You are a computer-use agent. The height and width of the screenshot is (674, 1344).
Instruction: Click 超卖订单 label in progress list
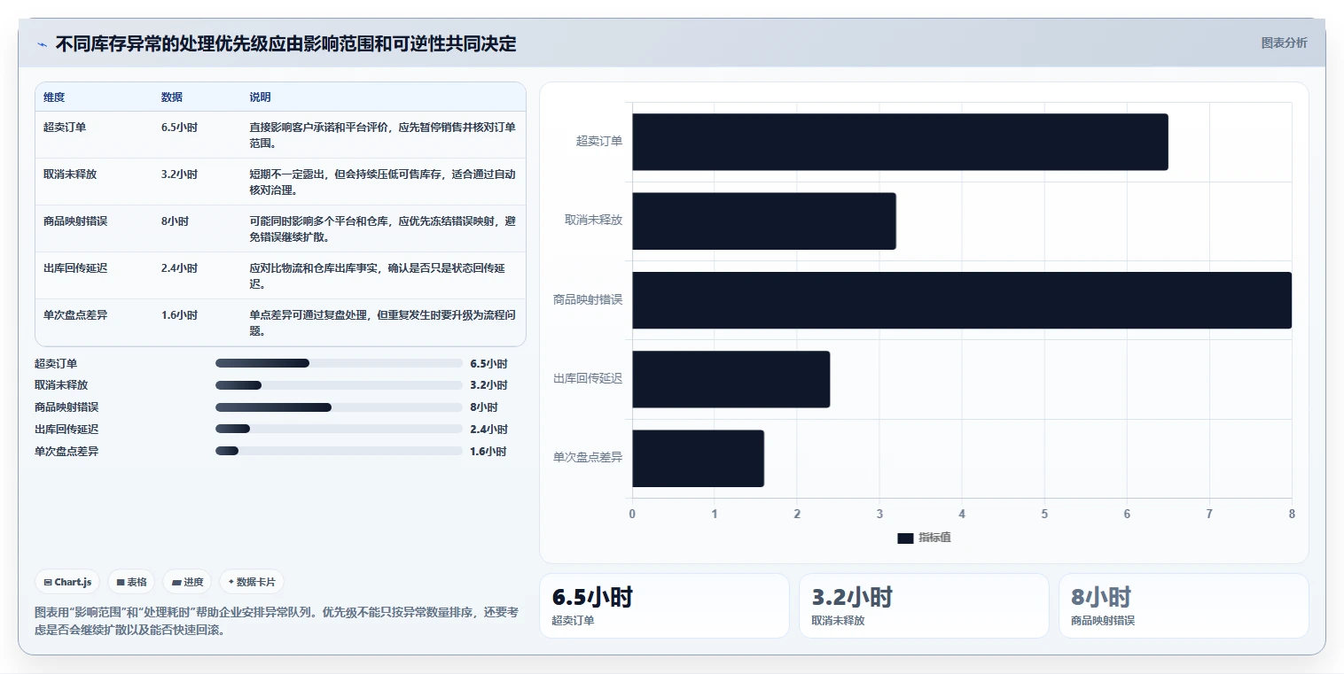point(56,363)
